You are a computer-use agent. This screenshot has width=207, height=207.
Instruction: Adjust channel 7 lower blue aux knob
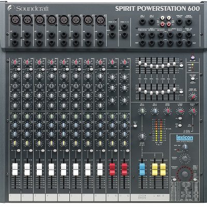(88, 134)
